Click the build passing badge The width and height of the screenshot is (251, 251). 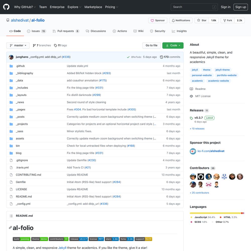tap(21, 239)
